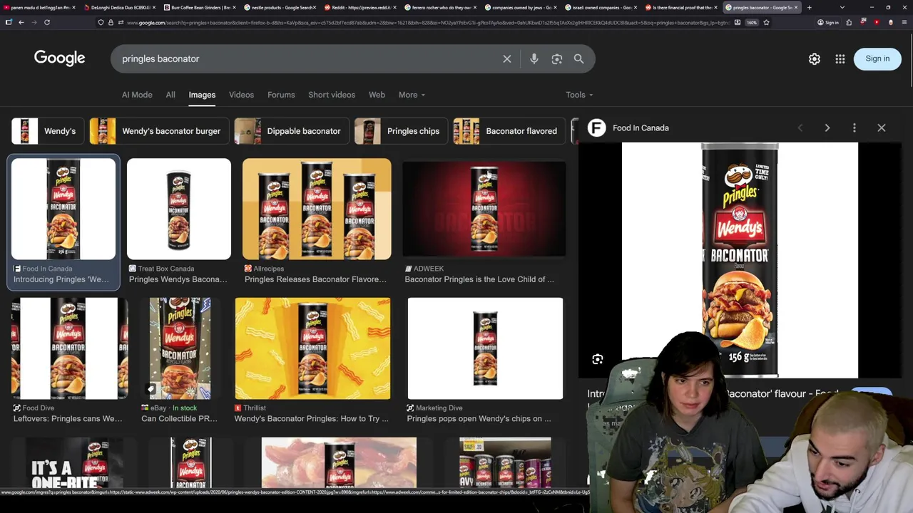913x513 pixels.
Task: Switch to Burr Coffee Bean Grinders browser tab
Action: coord(200,7)
